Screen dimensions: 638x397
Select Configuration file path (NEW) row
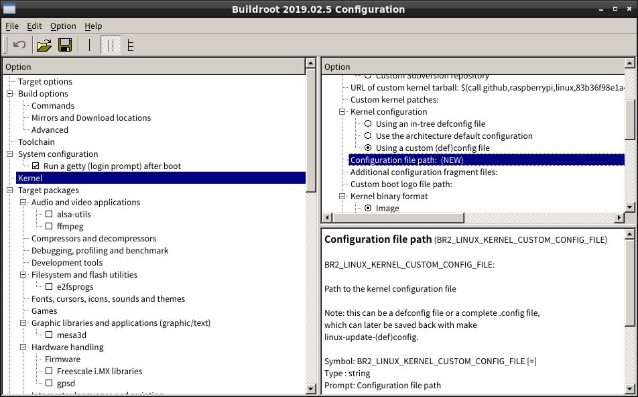(x=487, y=160)
